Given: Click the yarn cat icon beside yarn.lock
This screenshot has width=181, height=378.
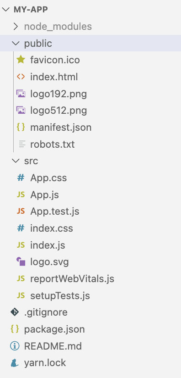Looking at the screenshot, I should pos(15,363).
